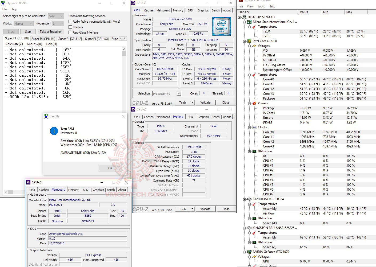Click the Voltages icon under NVIDIA GeForce
Image resolution: width=376 pixels, height=267 pixels.
[254, 257]
